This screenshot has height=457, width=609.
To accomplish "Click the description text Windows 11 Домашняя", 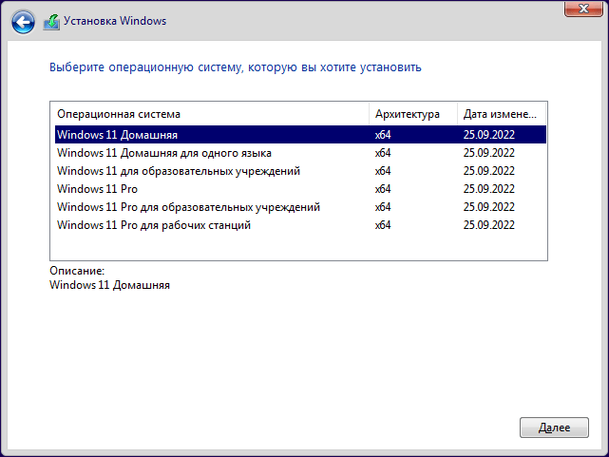I will pos(109,284).
